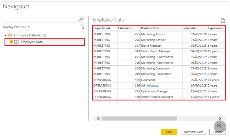Click the 01/01/2019 join date cell
The height and width of the screenshot is (137, 230).
[x=195, y=34]
